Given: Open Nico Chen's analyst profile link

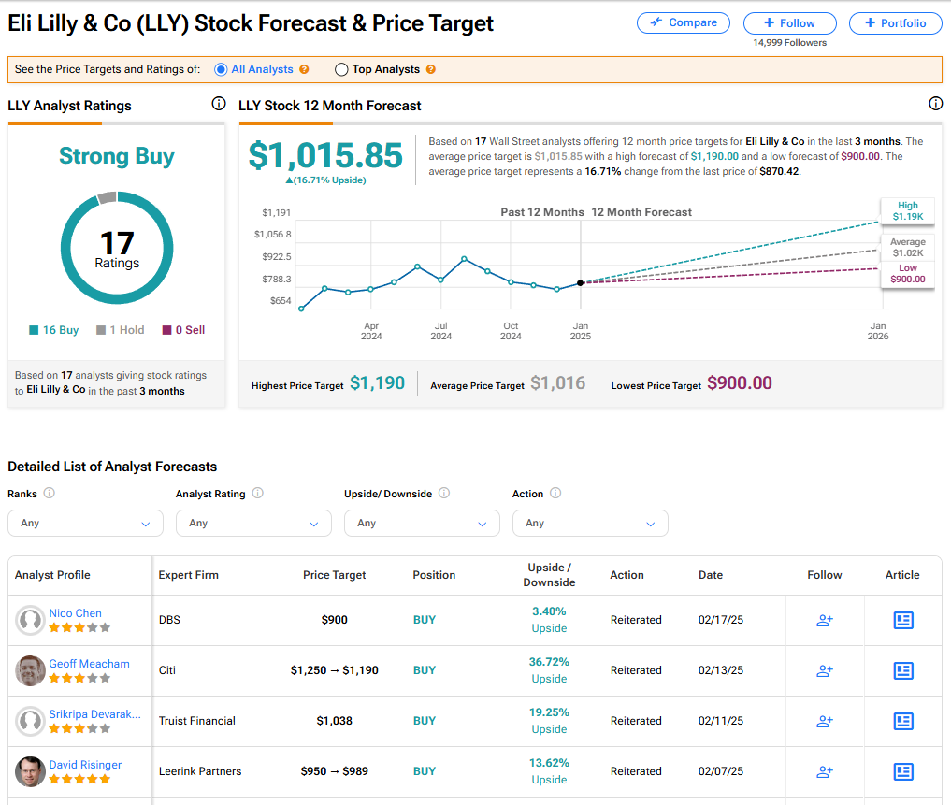Looking at the screenshot, I should pos(76,612).
